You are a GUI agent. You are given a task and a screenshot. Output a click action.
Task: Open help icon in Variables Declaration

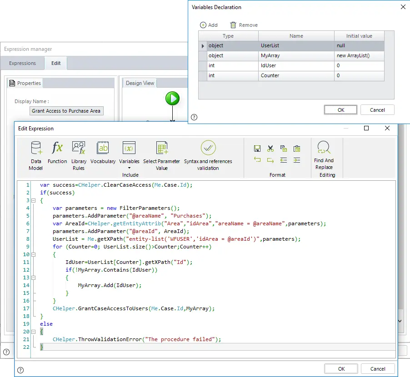[x=194, y=117]
